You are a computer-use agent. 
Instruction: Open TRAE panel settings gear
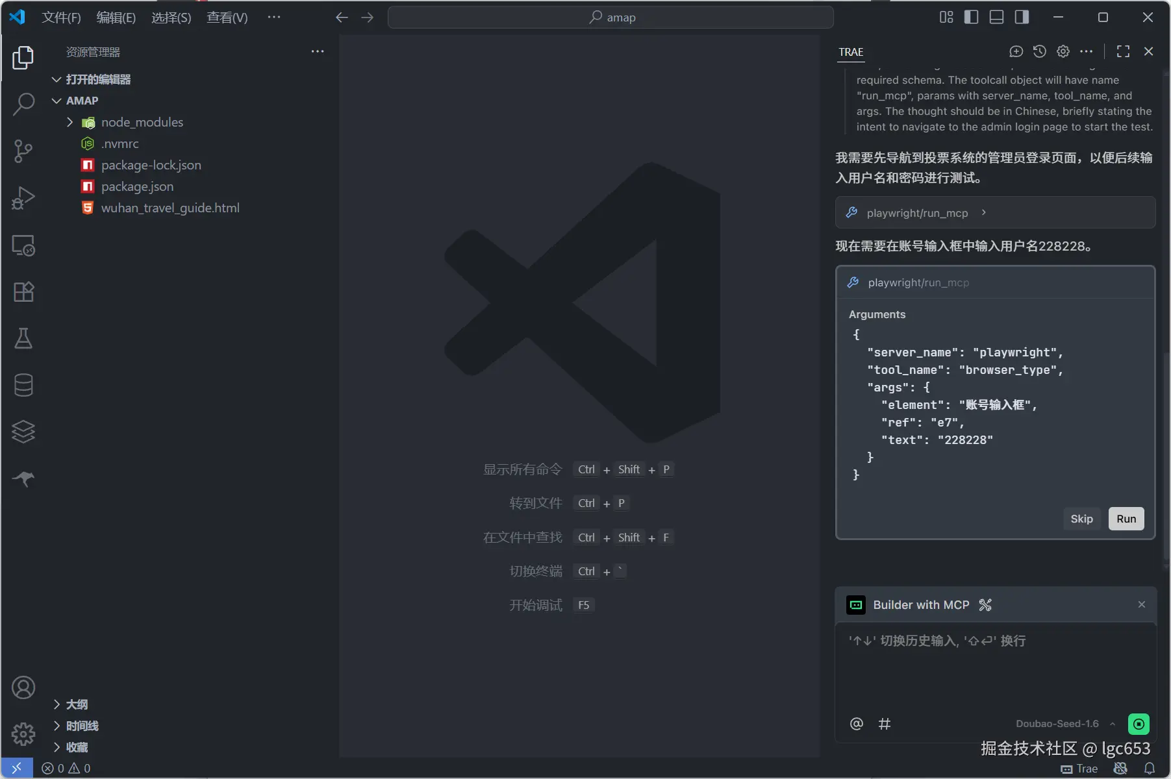coord(1063,51)
